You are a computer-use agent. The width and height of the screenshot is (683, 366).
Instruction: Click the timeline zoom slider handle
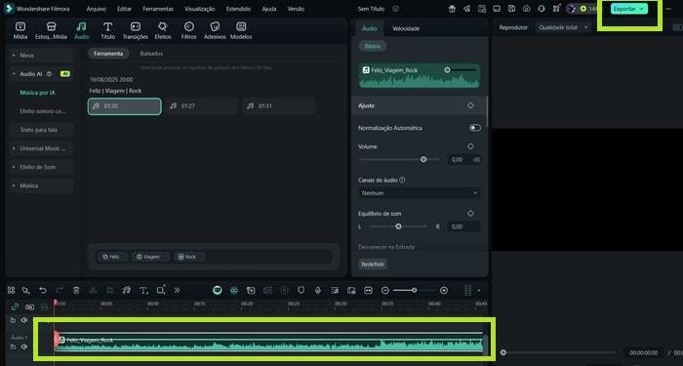(x=414, y=290)
